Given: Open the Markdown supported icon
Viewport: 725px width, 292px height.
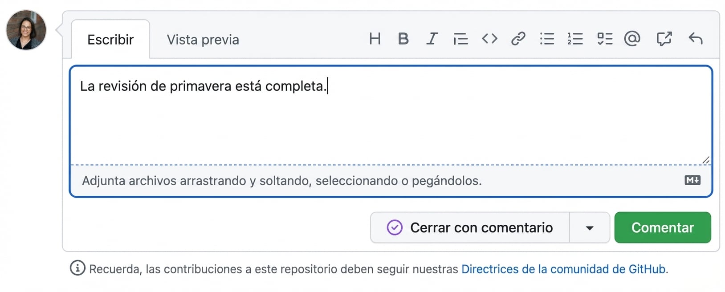Looking at the screenshot, I should click(692, 180).
